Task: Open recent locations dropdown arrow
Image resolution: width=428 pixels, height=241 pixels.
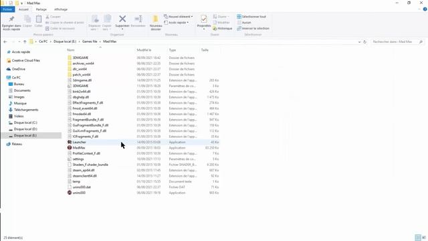Action: [19, 42]
